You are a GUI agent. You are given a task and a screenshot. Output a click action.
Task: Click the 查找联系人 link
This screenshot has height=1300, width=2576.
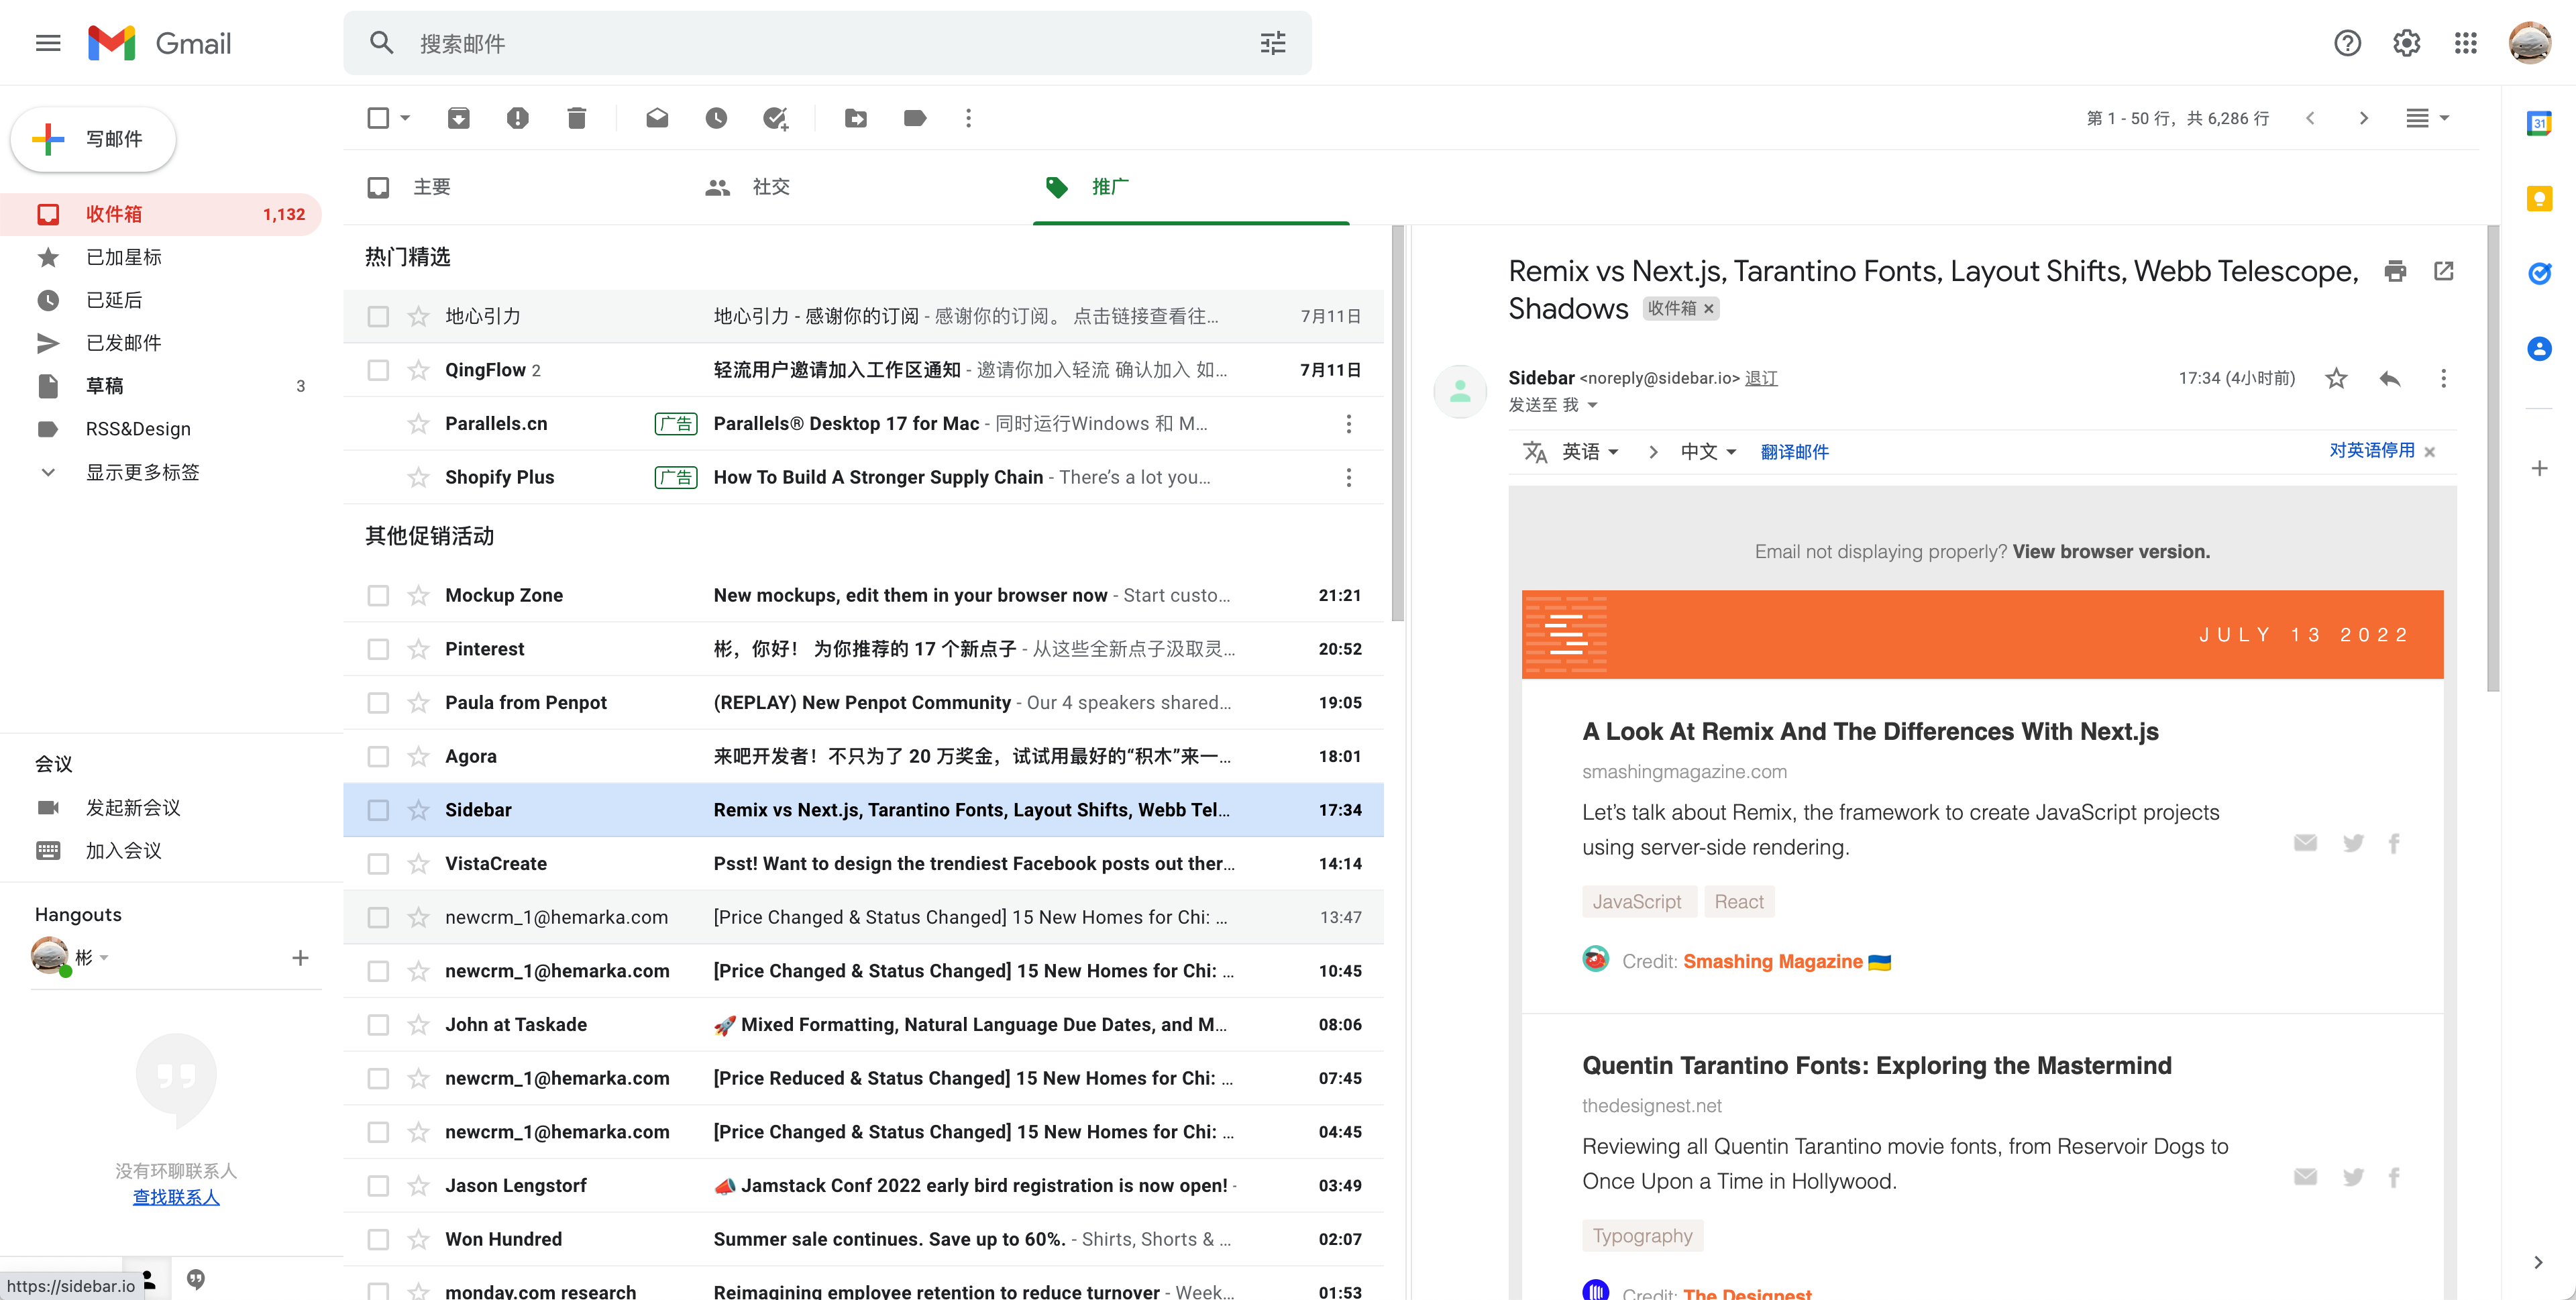point(176,1197)
